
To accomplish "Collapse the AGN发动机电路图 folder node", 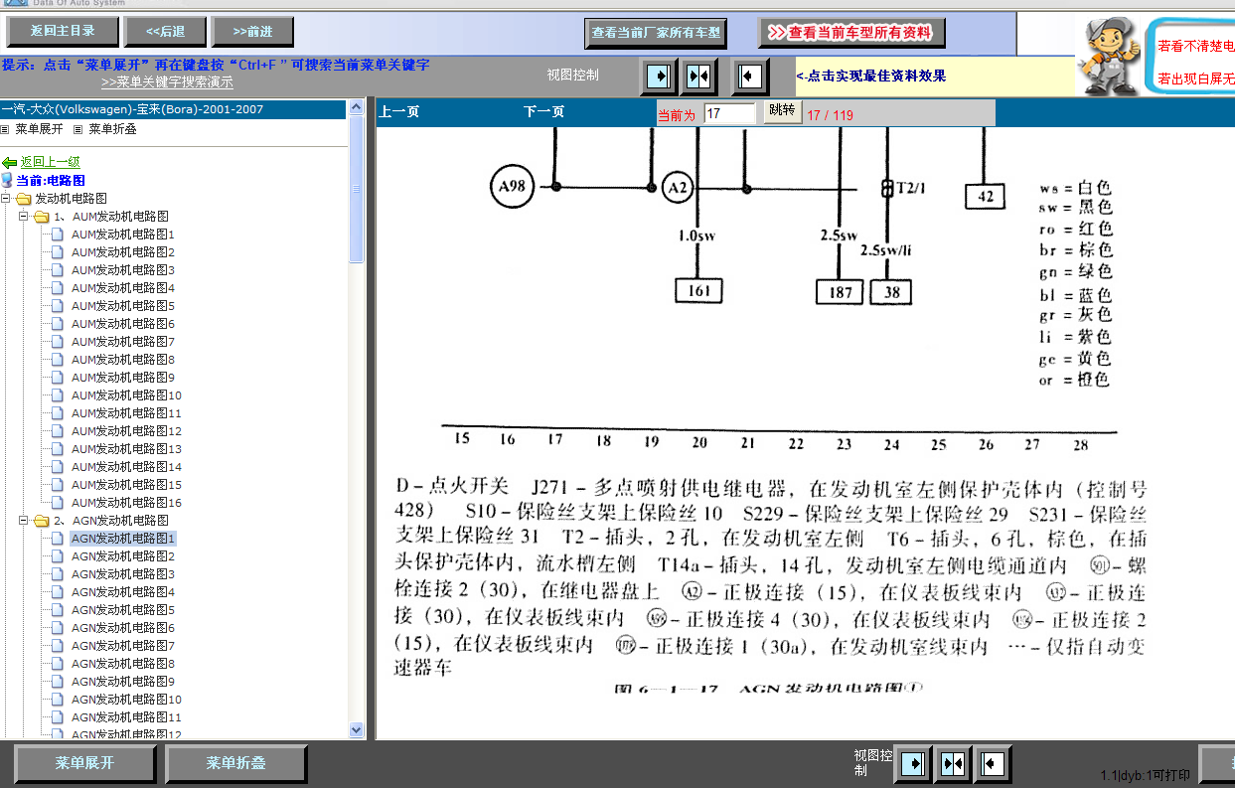I will (x=24, y=521).
